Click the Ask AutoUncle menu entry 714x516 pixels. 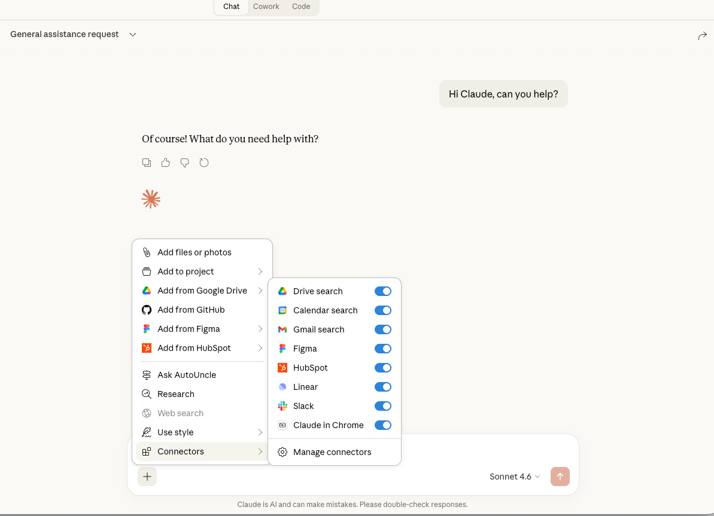pyautogui.click(x=187, y=375)
